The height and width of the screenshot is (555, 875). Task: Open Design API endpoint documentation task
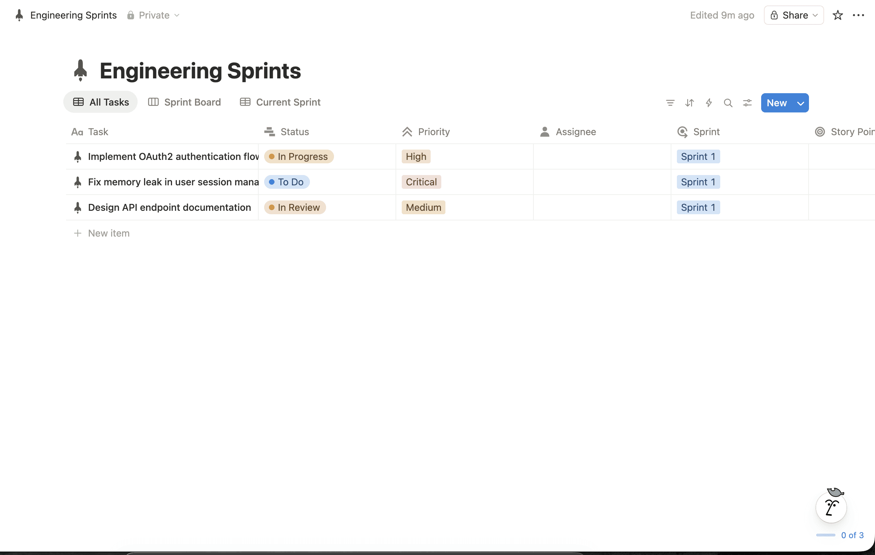(x=169, y=207)
